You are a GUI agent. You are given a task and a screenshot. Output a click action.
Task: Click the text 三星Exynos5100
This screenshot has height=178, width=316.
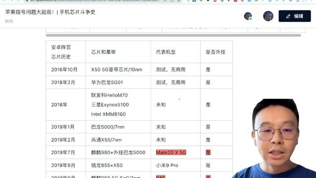click(x=110, y=105)
